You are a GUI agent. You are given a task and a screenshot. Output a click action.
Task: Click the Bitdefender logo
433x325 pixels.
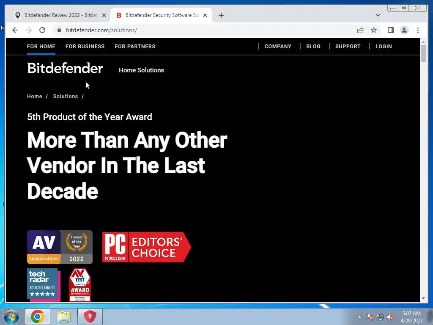(65, 68)
